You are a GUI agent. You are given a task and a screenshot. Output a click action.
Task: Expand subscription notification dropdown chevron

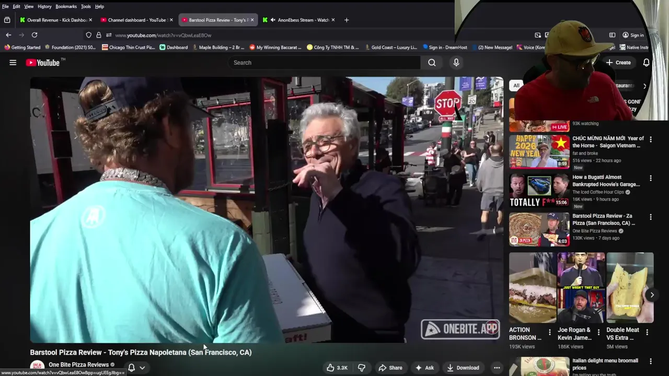(142, 368)
